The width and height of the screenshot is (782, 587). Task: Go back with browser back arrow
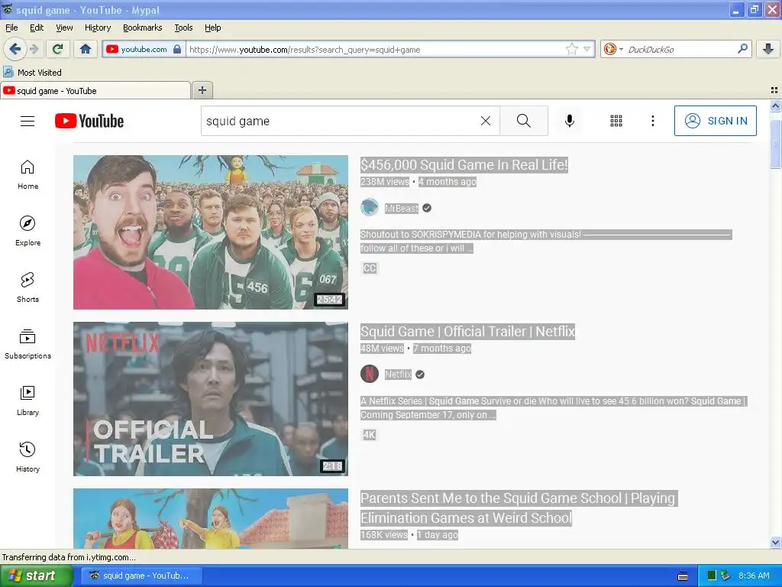(x=15, y=49)
